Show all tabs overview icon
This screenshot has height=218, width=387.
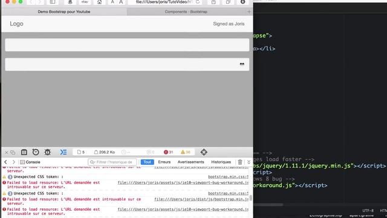click(228, 2)
